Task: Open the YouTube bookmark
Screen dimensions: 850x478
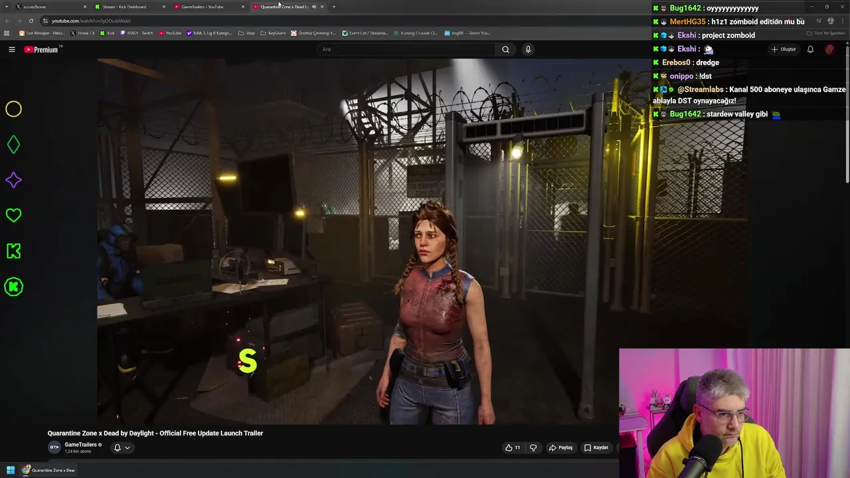Action: pos(170,33)
